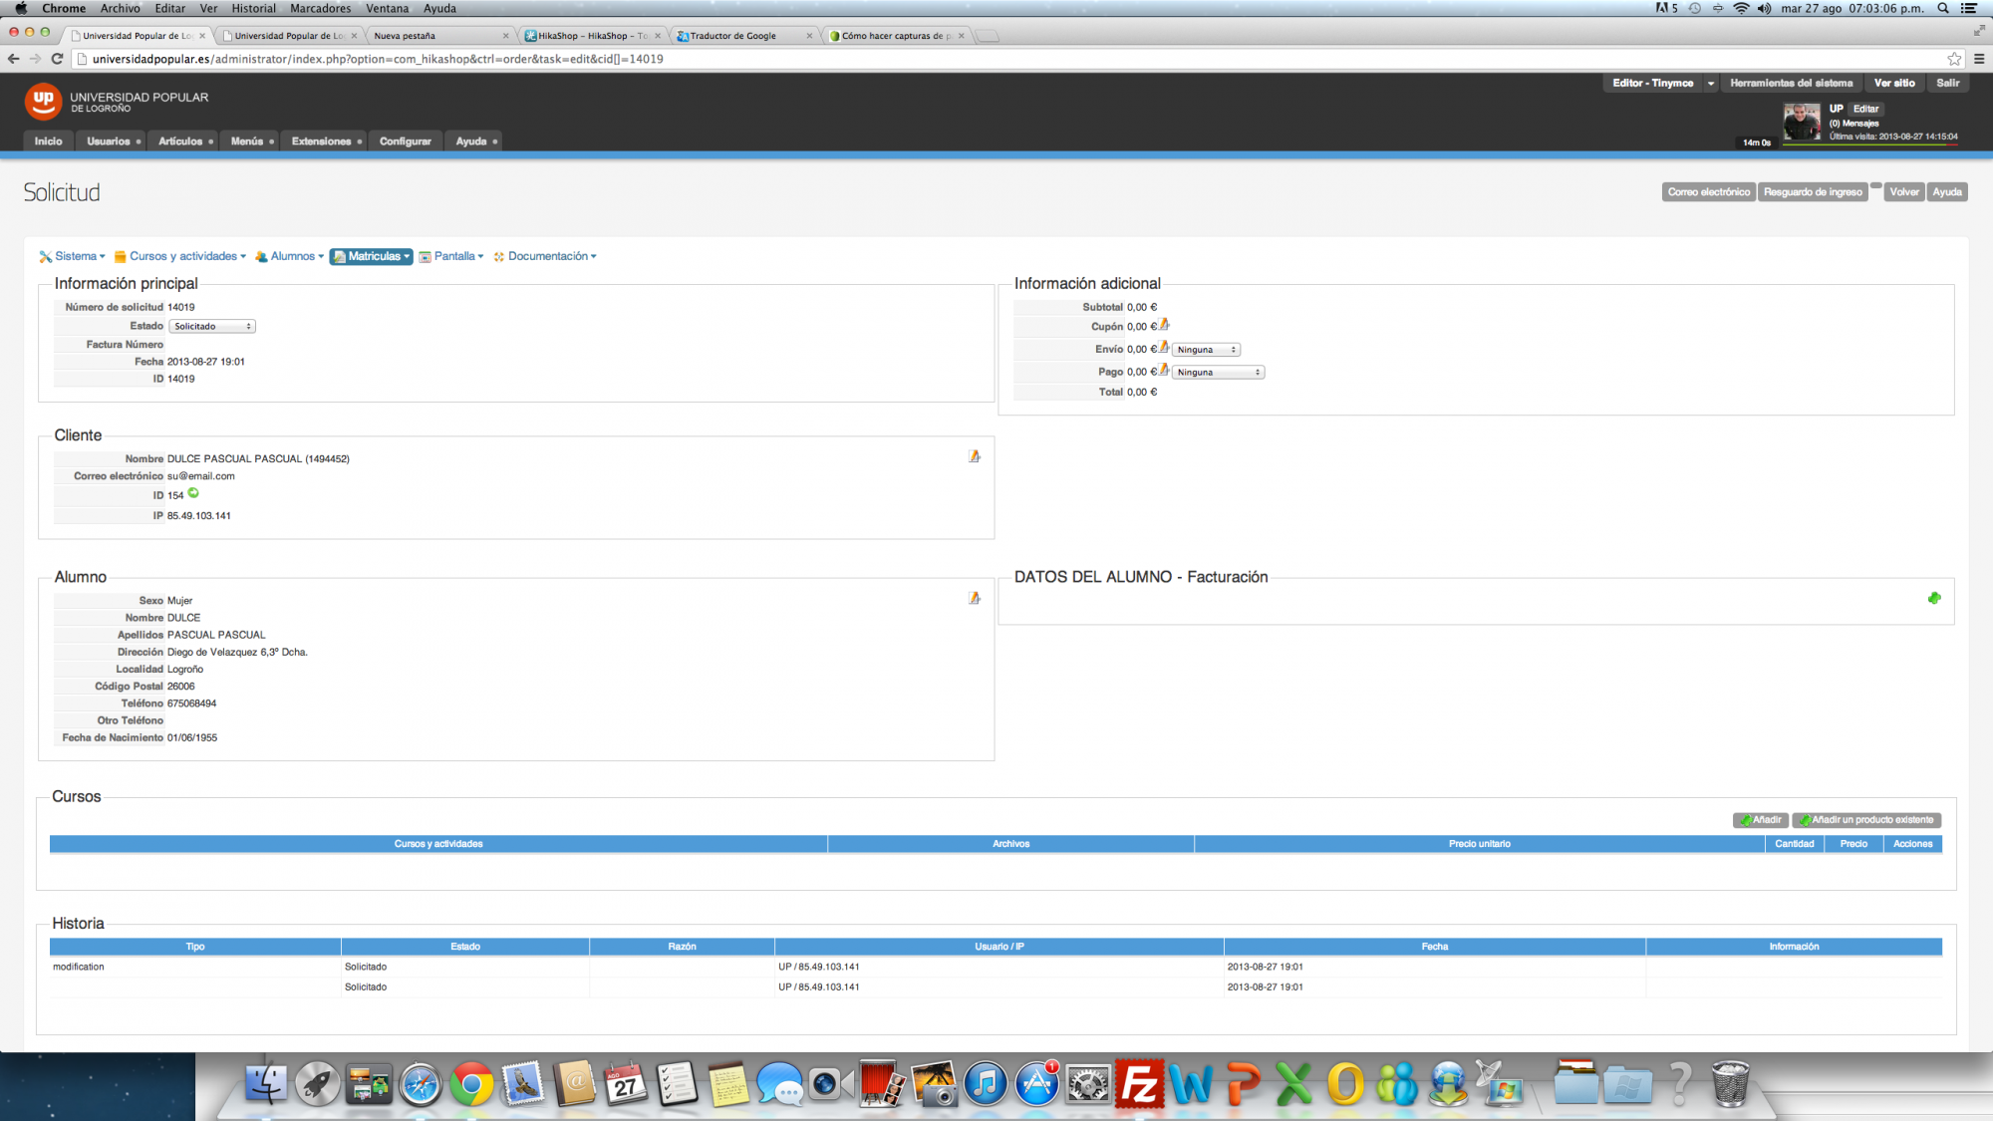
Task: Open the Envío Ninguna dropdown
Action: pyautogui.click(x=1206, y=350)
